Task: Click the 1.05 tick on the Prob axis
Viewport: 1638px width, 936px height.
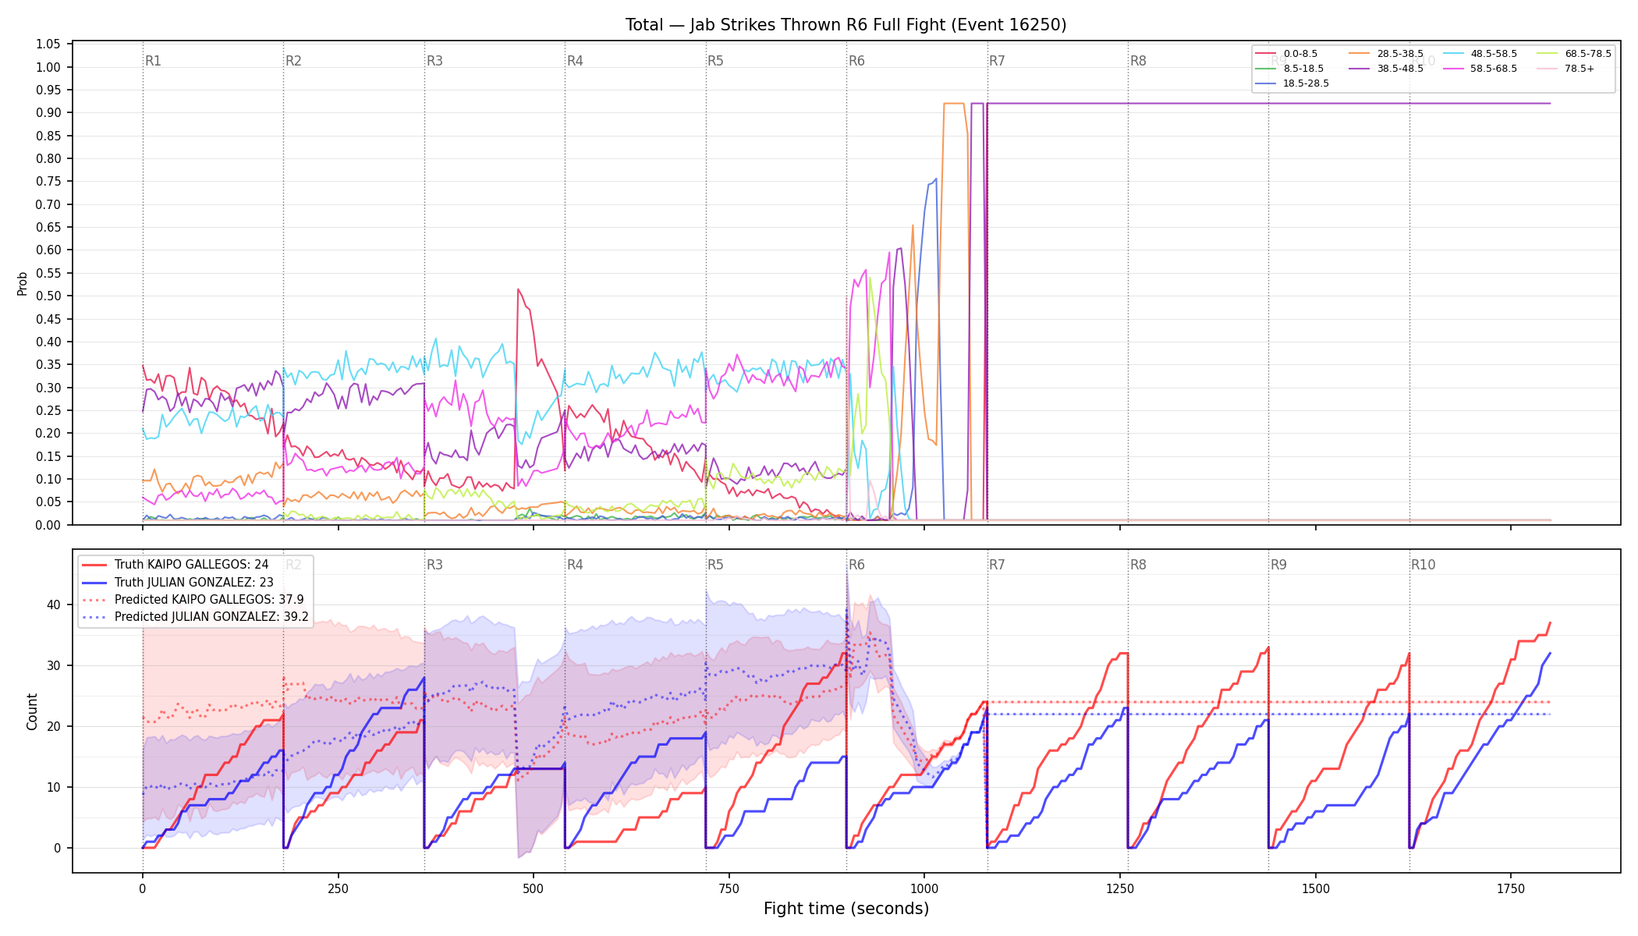Action: tap(48, 44)
